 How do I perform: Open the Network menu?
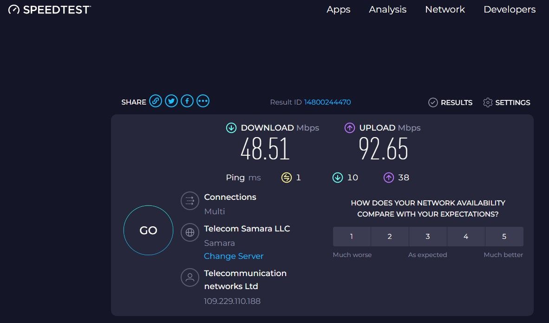(x=445, y=9)
